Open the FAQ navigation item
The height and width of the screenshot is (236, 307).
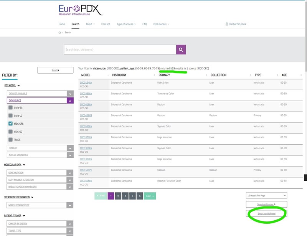(x=144, y=24)
